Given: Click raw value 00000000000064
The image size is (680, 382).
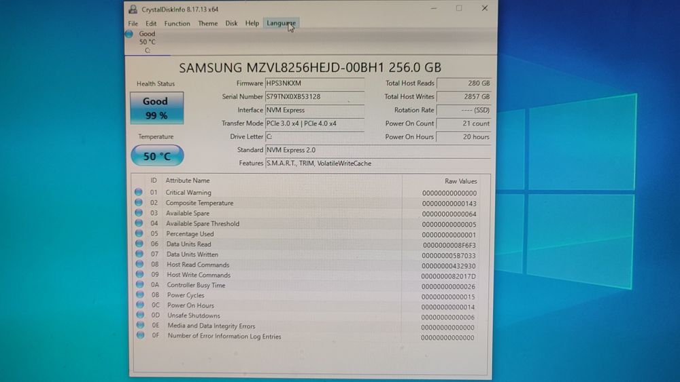Looking at the screenshot, I should click(x=449, y=214).
